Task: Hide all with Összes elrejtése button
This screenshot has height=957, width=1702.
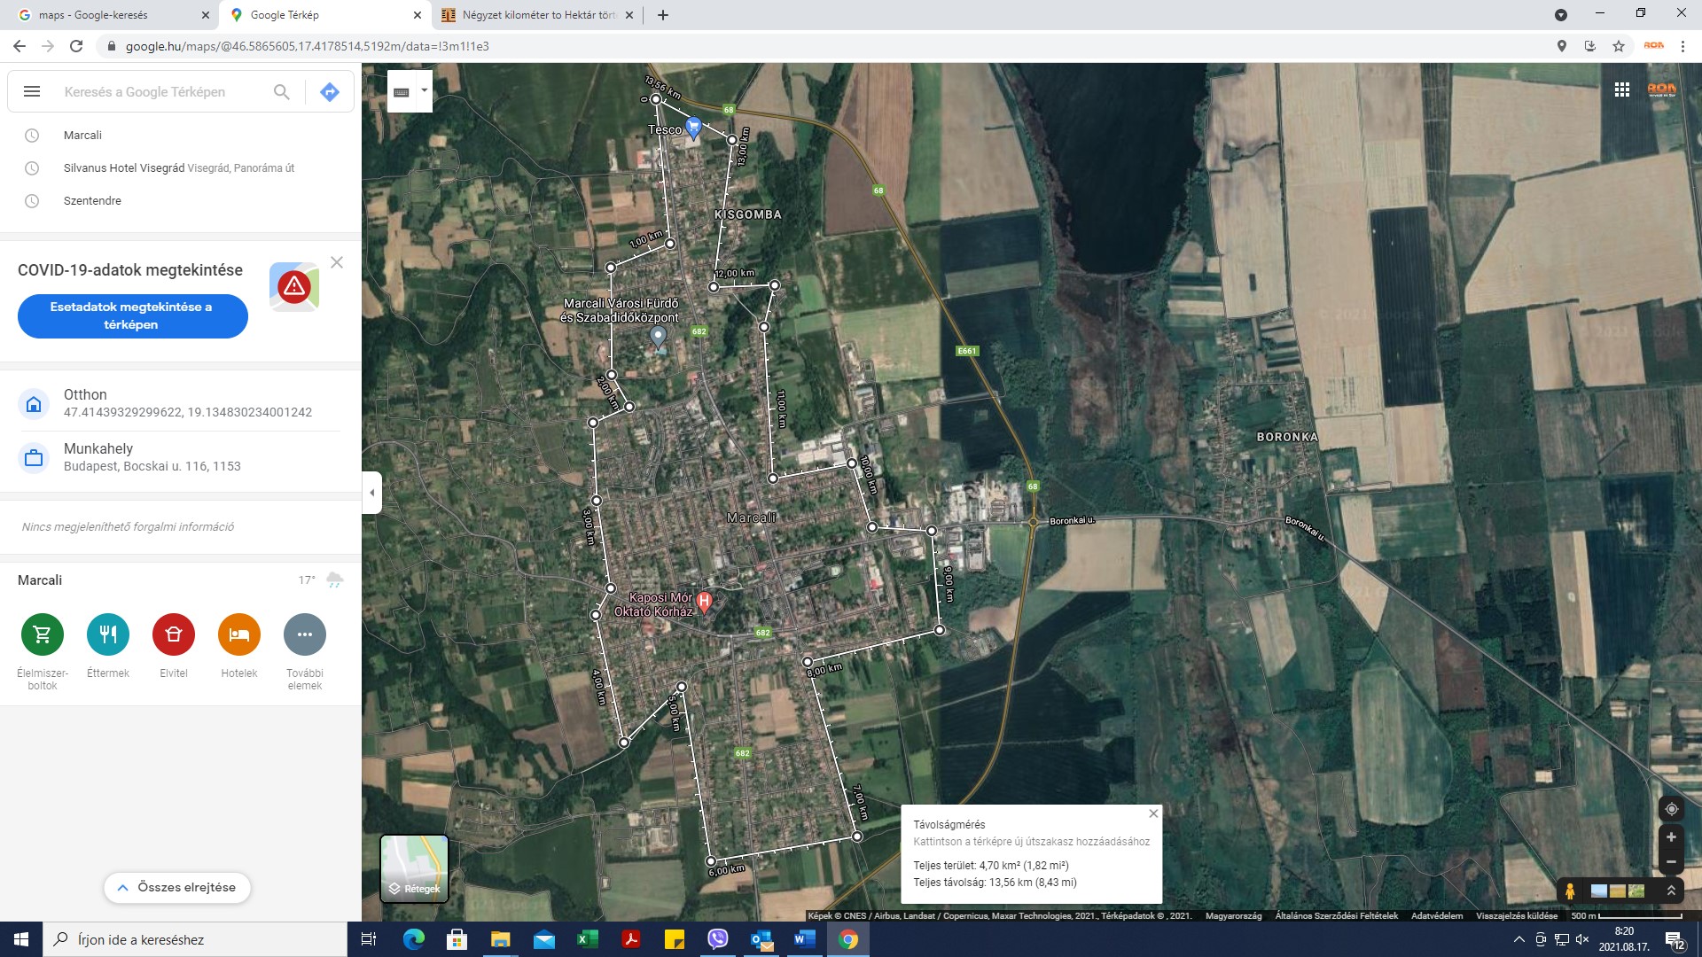Action: (x=177, y=887)
